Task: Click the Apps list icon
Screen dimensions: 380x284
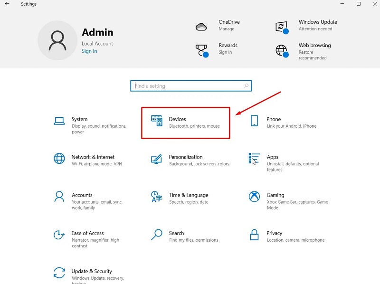Action: click(x=254, y=159)
